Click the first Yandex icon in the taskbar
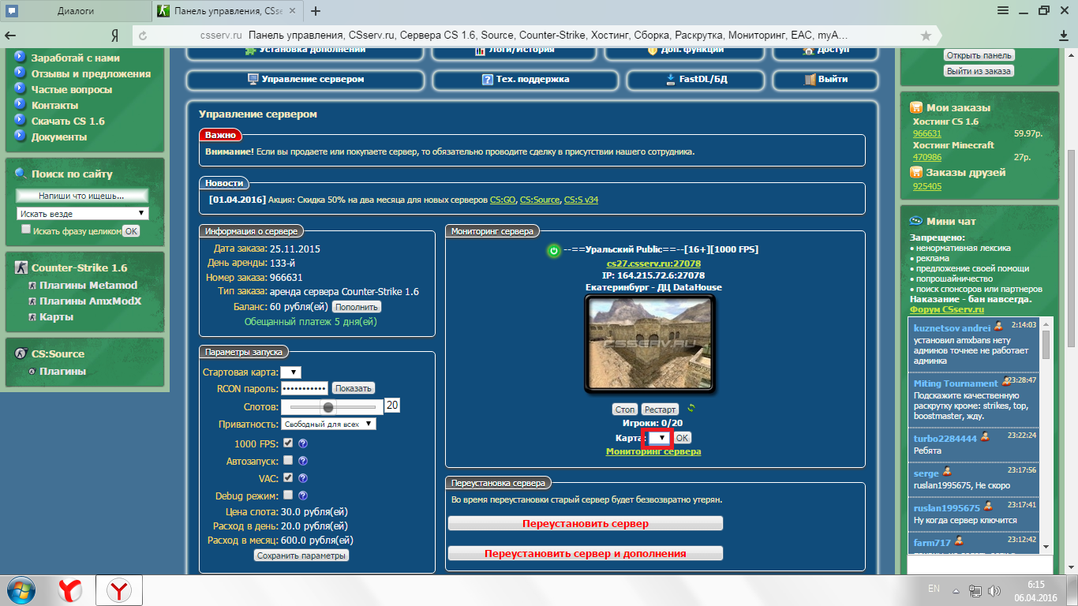1078x606 pixels. [70, 590]
